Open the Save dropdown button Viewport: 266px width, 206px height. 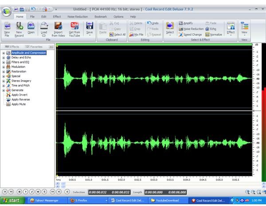coord(90,29)
